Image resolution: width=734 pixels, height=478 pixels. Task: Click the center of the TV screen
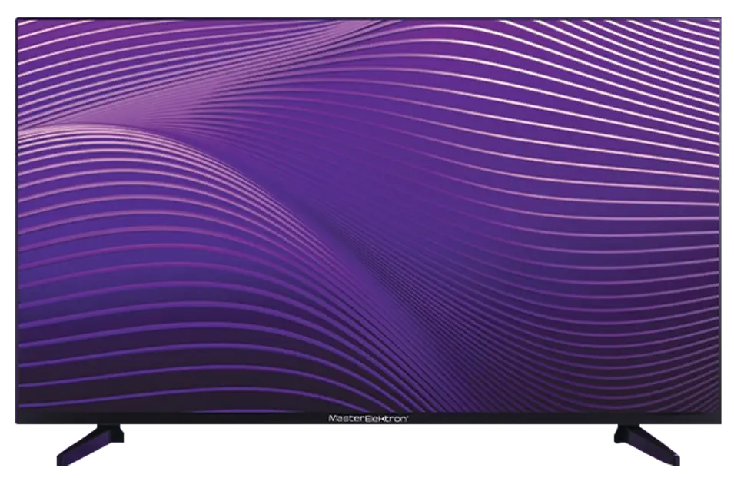(370, 214)
